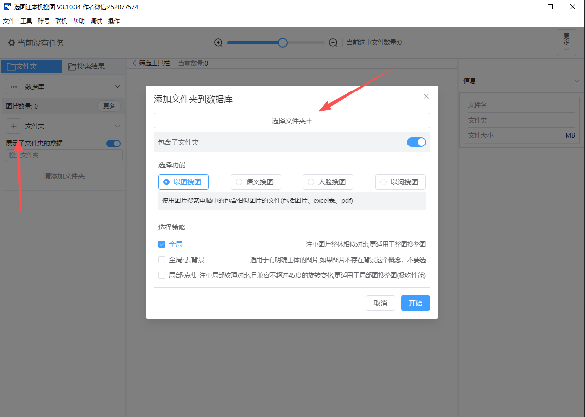
Task: Collapse the 筛选工具栏 back arrow
Action: coord(135,63)
